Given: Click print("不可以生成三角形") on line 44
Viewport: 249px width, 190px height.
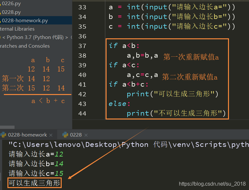Looking at the screenshot, I should tap(176, 113).
